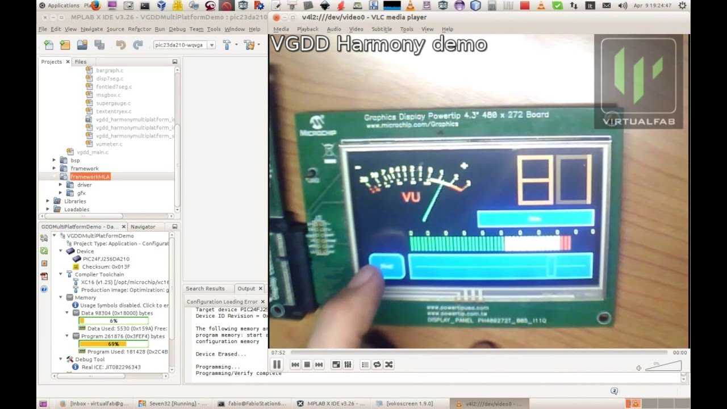Adjust the VLC volume slider

(x=663, y=366)
